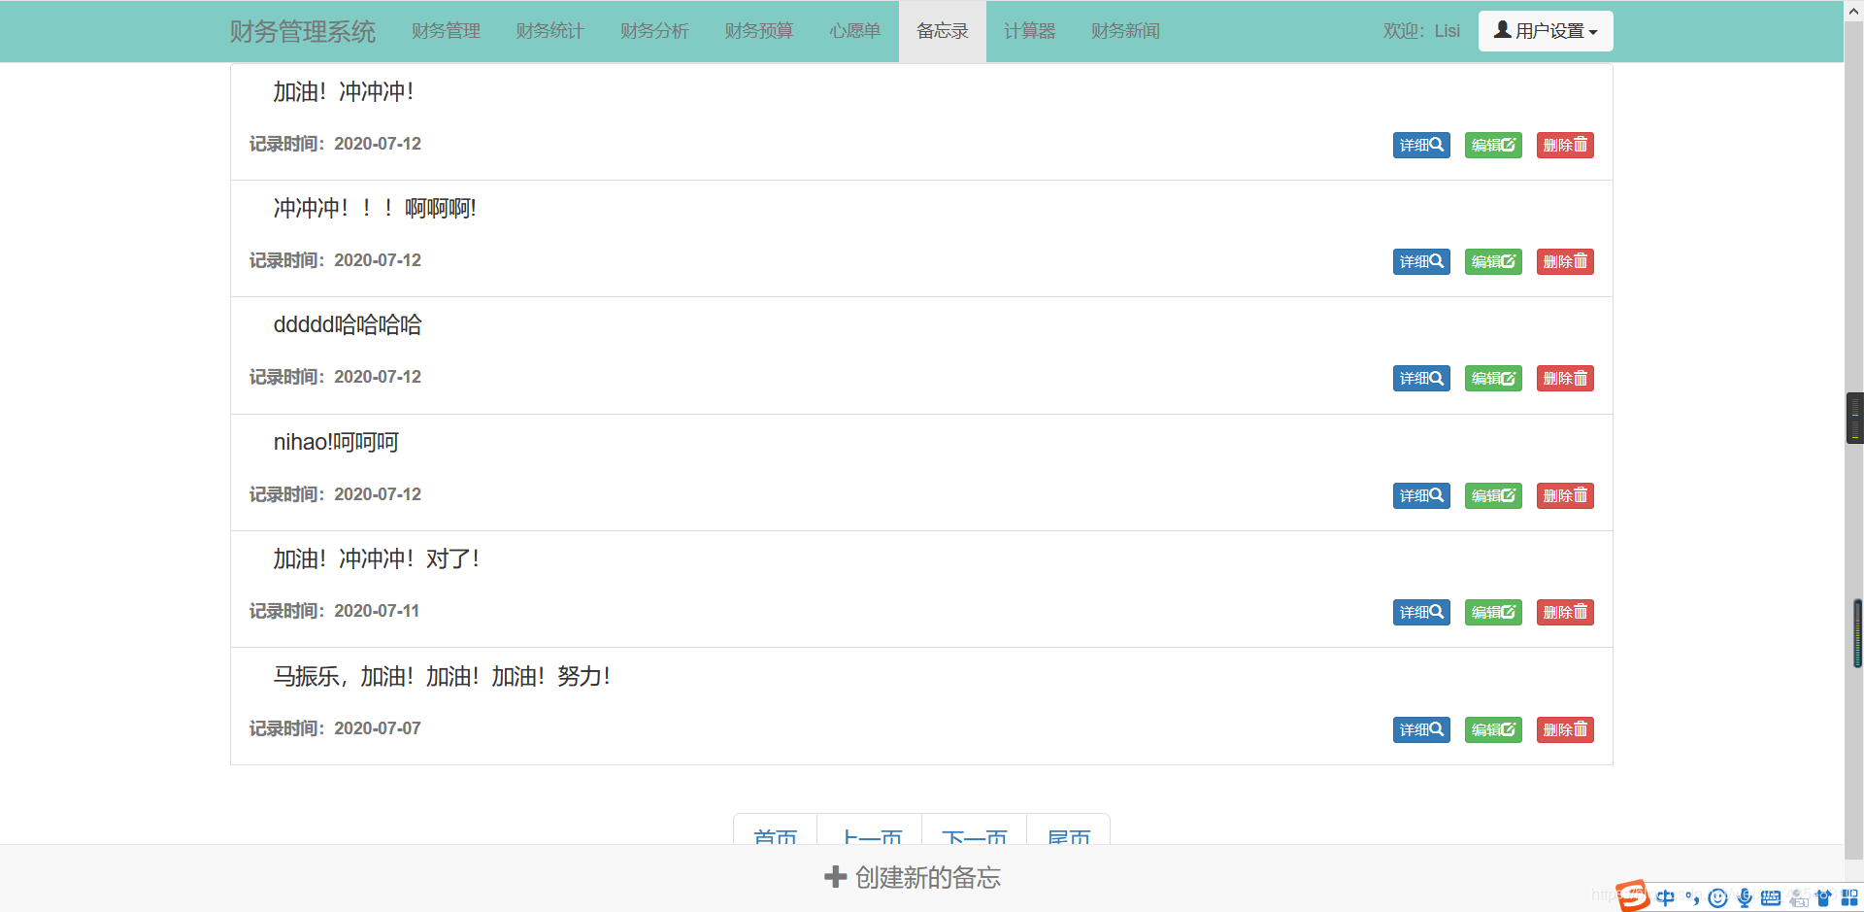Toggle Chinese/English mode '中' in IME bar

(1666, 897)
